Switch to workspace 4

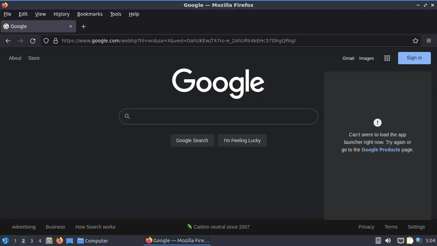[x=40, y=241]
